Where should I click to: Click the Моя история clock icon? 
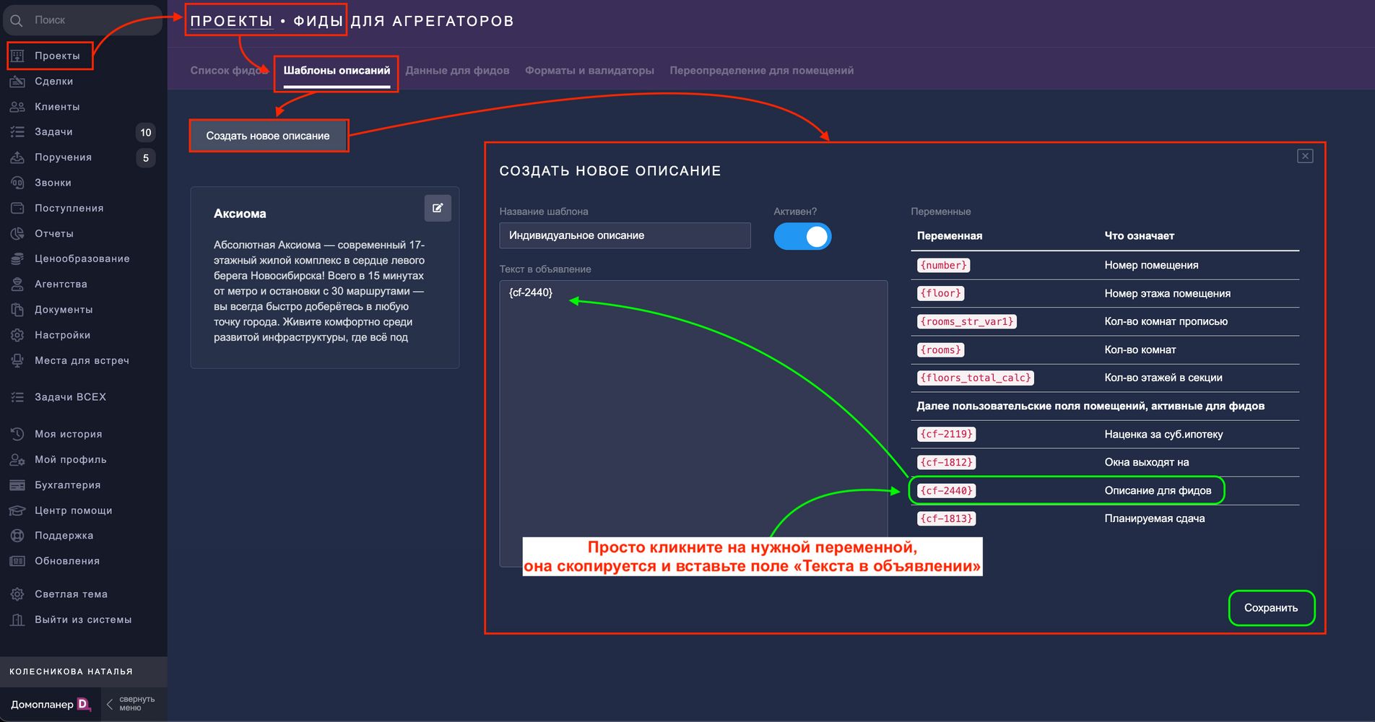(17, 434)
